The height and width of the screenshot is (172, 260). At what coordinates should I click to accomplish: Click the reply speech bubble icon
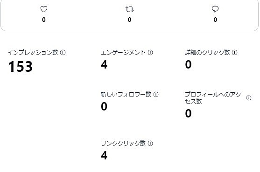coord(215,9)
